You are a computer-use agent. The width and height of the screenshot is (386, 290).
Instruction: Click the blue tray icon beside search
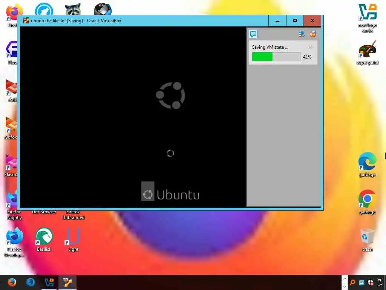361,282
